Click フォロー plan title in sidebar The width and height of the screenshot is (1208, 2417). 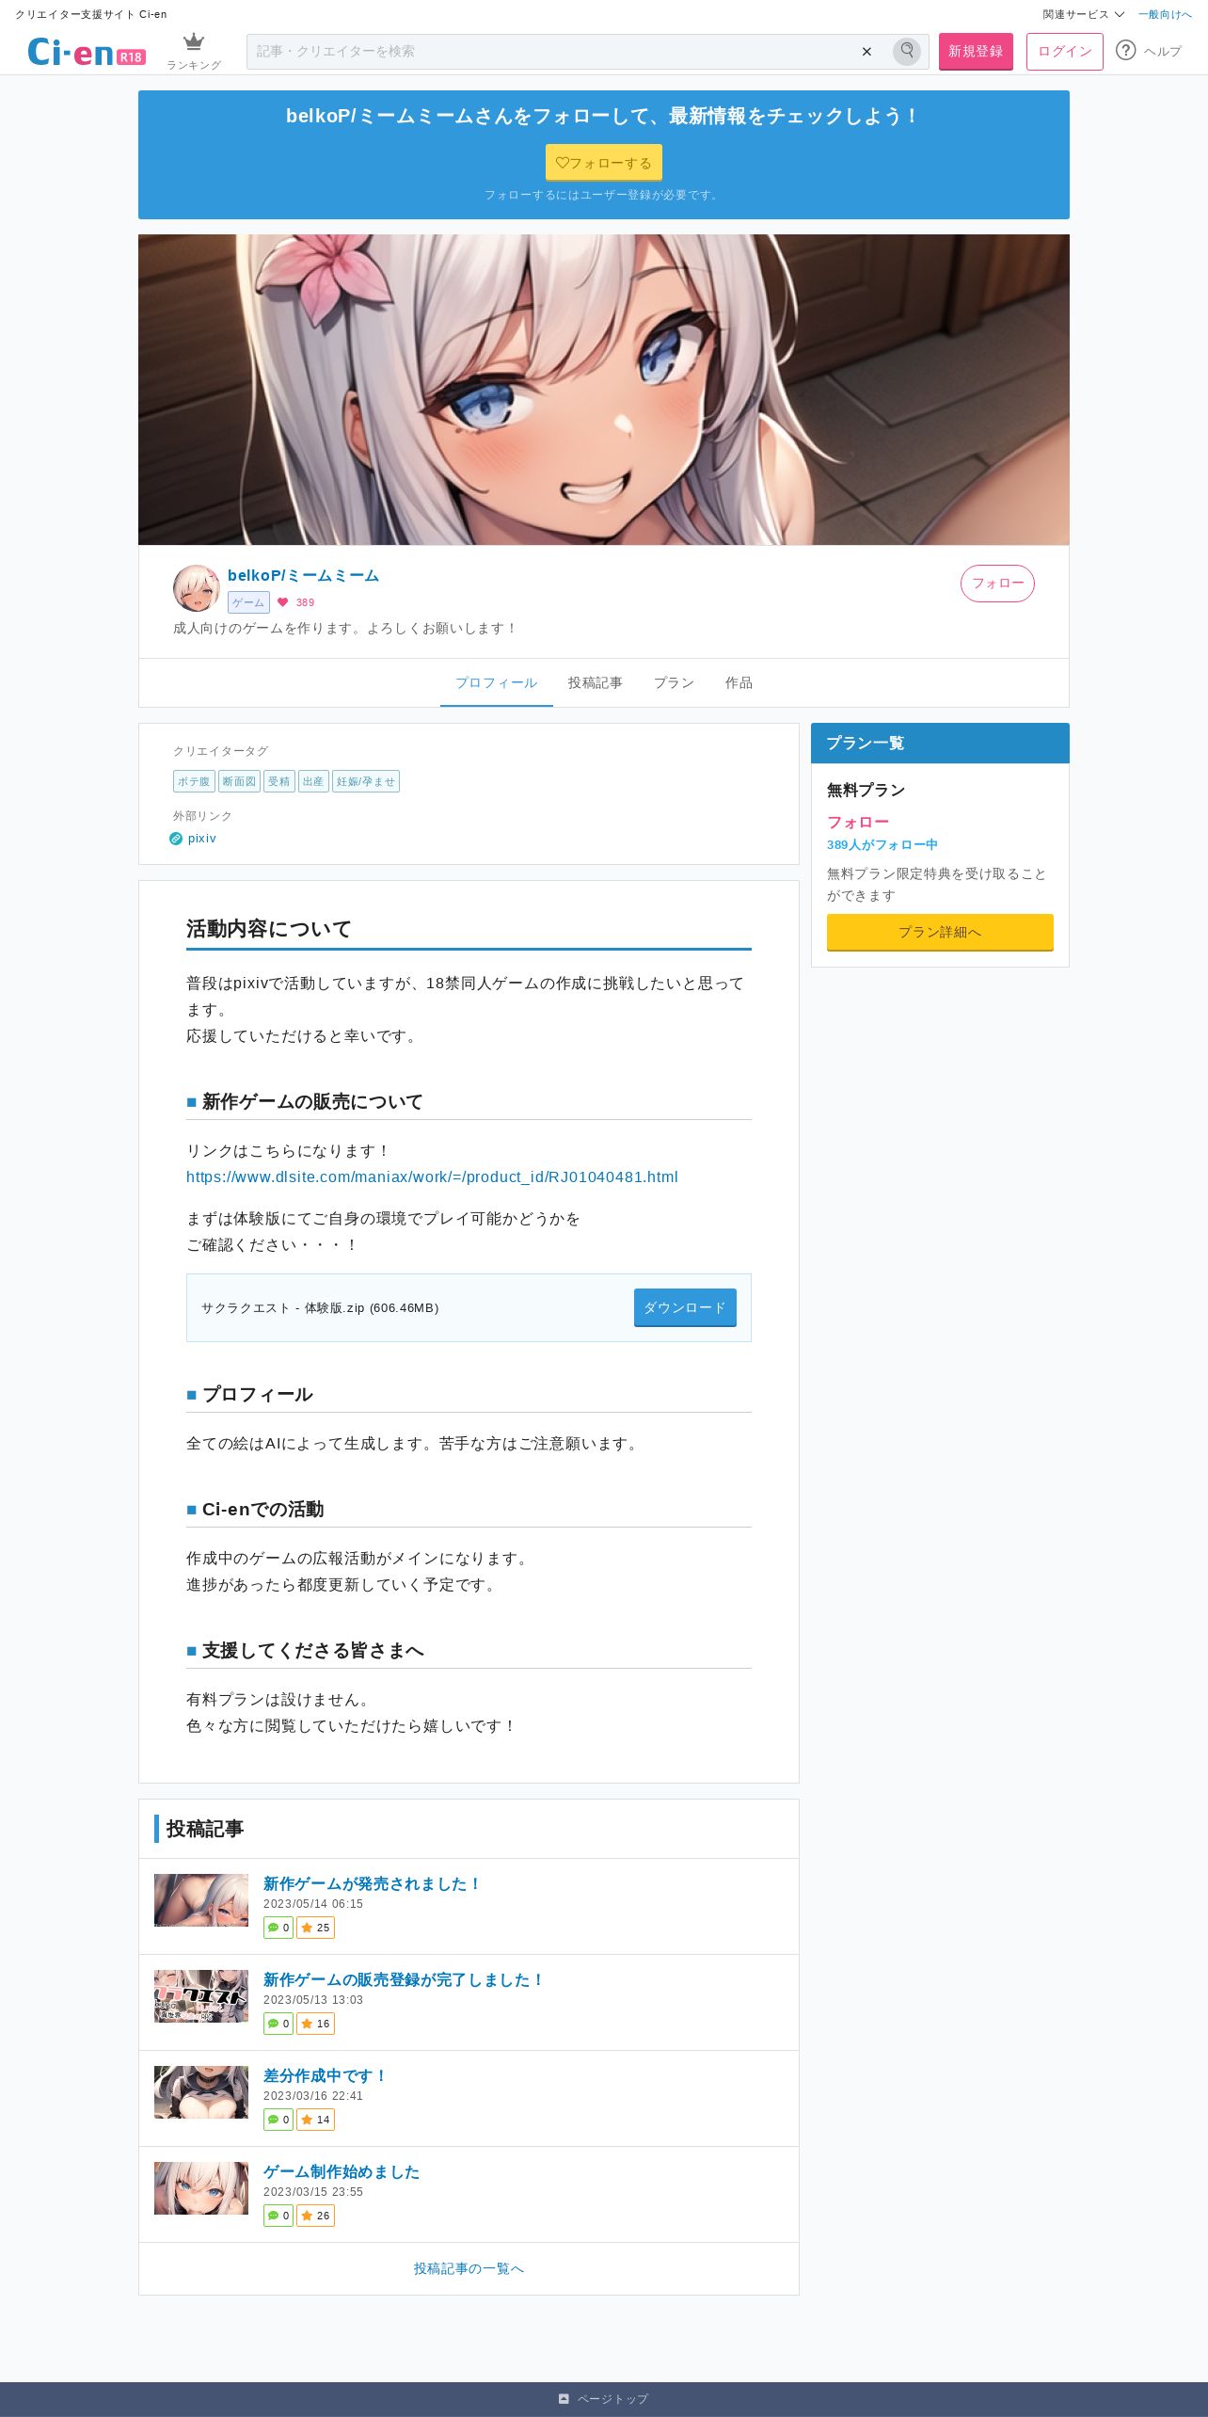click(x=858, y=822)
